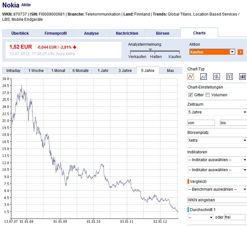This screenshot has width=247, height=226.
Task: Show the Max chart period
Action: pyautogui.click(x=171, y=71)
